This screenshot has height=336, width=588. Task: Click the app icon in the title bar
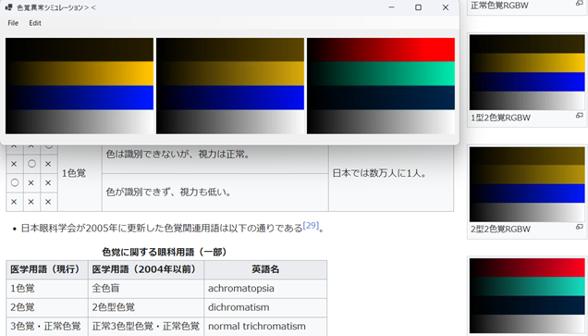coord(9,7)
